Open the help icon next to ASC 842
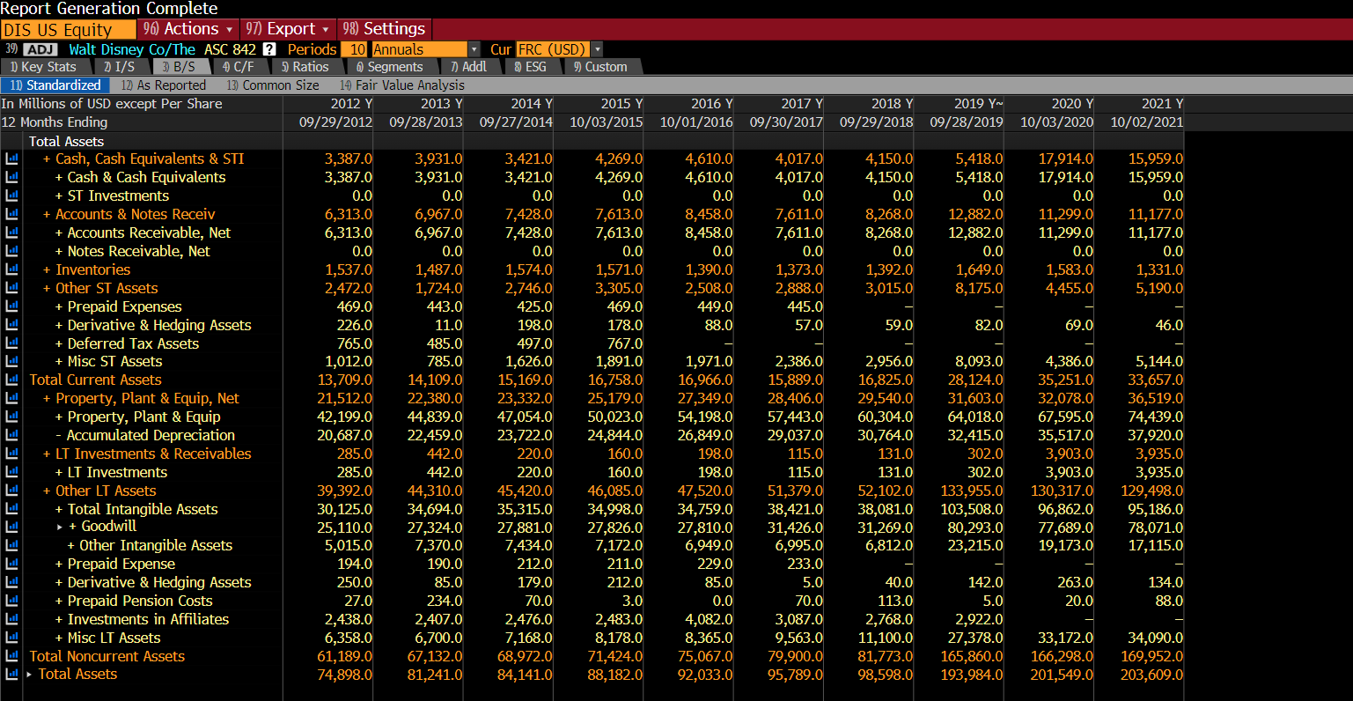The width and height of the screenshot is (1353, 701). coord(268,49)
